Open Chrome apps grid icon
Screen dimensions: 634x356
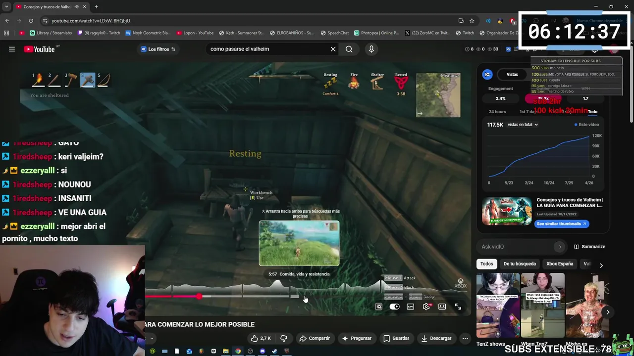[6, 33]
